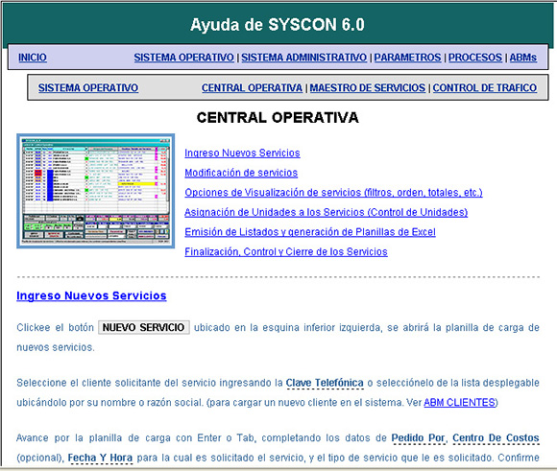Follow Emisión de Listados y Planillas link
The image size is (557, 471).
pos(310,232)
